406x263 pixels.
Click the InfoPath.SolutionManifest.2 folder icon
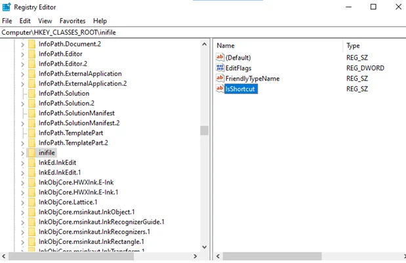pos(31,123)
